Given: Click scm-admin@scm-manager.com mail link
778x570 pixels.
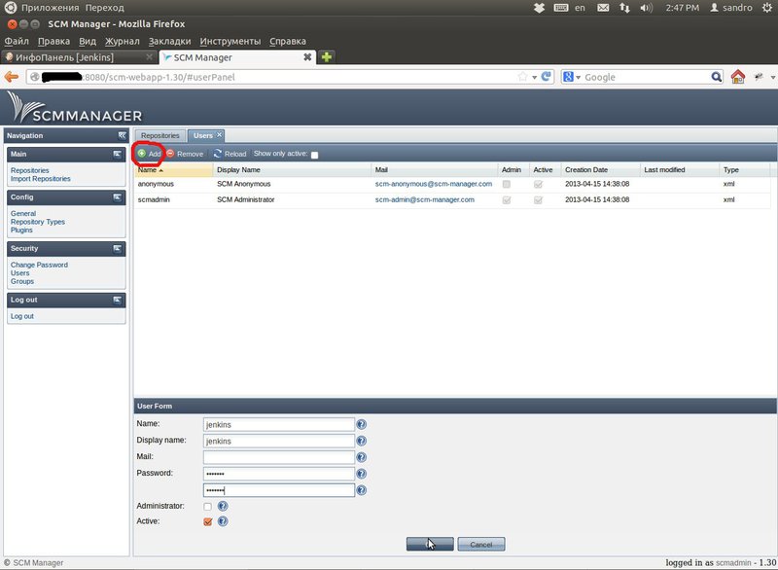Looking at the screenshot, I should (425, 199).
